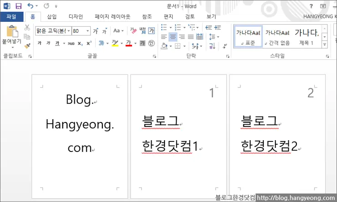Toggle Bold formatting
This screenshot has height=202, width=337.
click(40, 43)
